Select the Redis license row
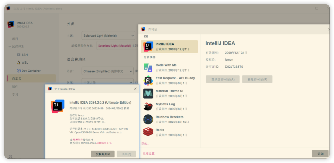 169,132
